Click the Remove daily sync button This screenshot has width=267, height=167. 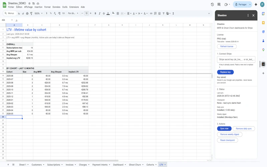point(244,129)
